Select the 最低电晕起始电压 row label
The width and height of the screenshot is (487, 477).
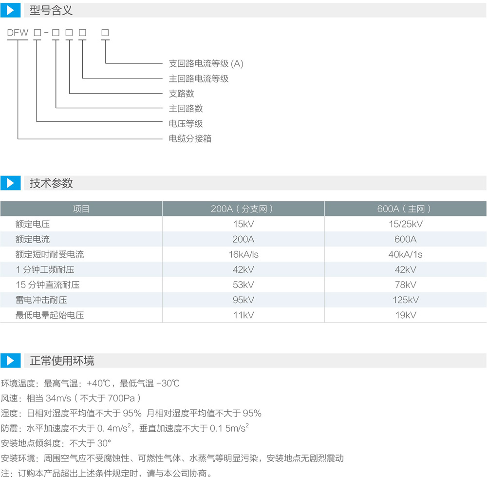coord(50,315)
